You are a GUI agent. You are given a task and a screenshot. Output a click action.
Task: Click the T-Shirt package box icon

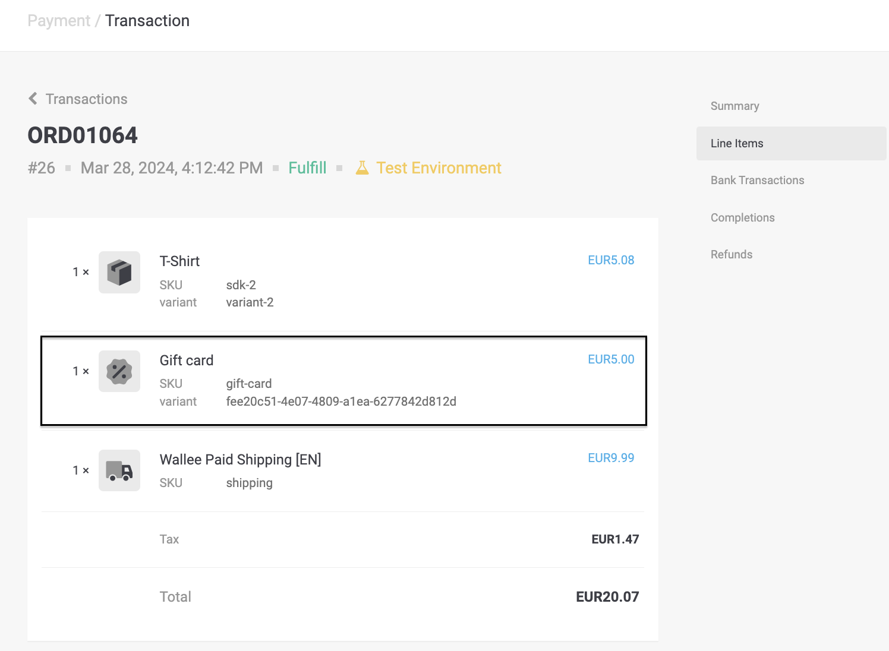[119, 273]
